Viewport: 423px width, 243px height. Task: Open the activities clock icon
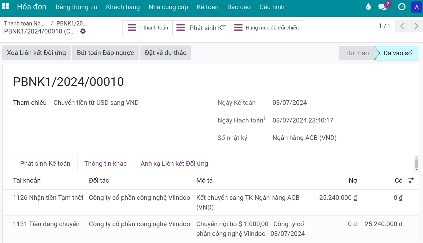pos(402,7)
